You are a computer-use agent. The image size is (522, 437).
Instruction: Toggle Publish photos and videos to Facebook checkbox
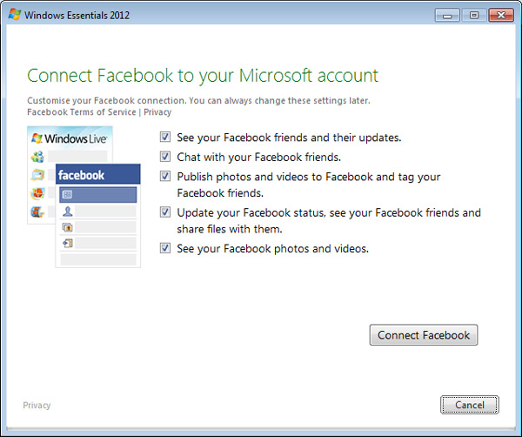coord(165,176)
